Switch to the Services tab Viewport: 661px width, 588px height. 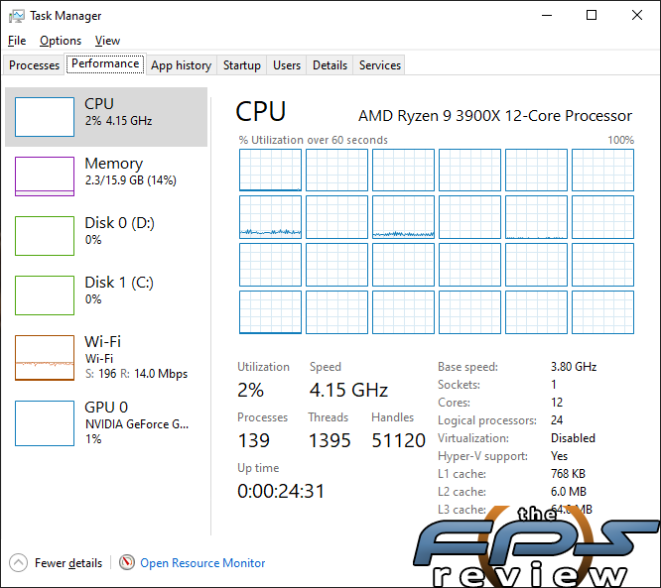380,65
